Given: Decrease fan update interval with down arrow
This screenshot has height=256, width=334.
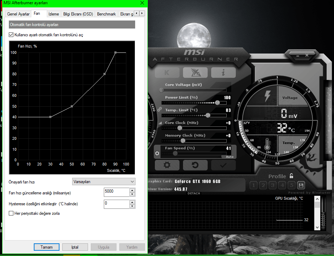Looking at the screenshot, I should point(132,194).
